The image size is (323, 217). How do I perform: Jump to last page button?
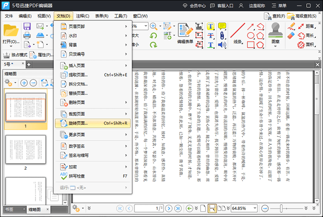tap(178, 208)
